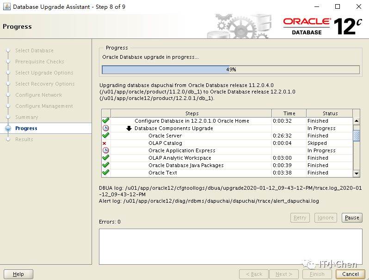Select the Select Upgrade Options step
Image resolution: width=369 pixels, height=280 pixels.
44,73
